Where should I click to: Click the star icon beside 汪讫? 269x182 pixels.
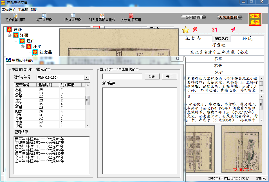tap(10, 30)
